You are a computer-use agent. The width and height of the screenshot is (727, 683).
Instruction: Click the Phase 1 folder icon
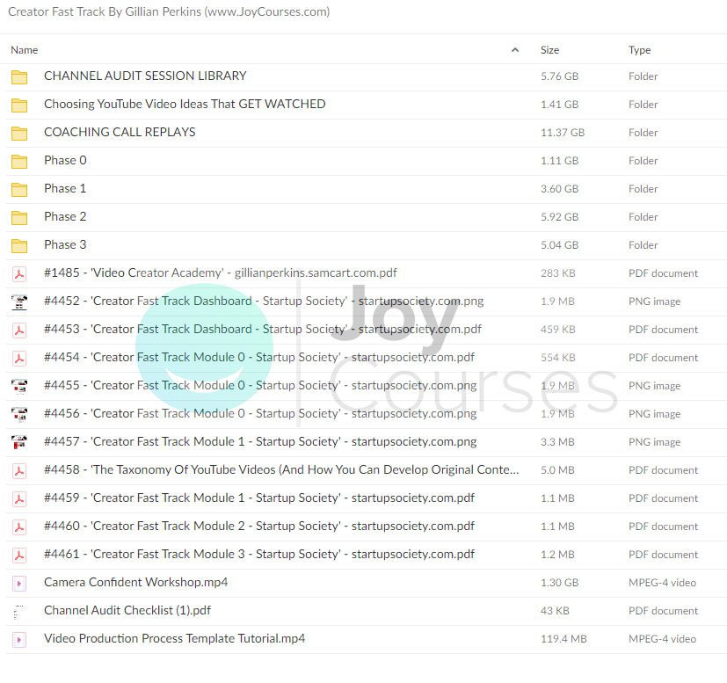[19, 190]
